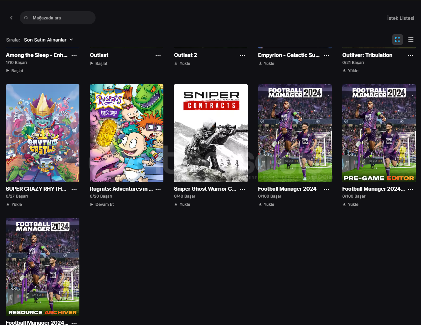
Task: Open the İstek Listesi link
Action: [401, 18]
